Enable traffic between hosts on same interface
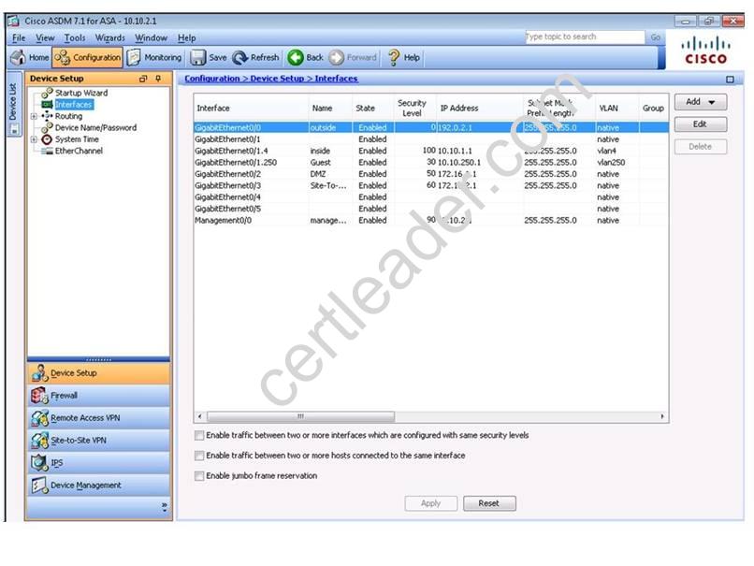 tap(199, 456)
